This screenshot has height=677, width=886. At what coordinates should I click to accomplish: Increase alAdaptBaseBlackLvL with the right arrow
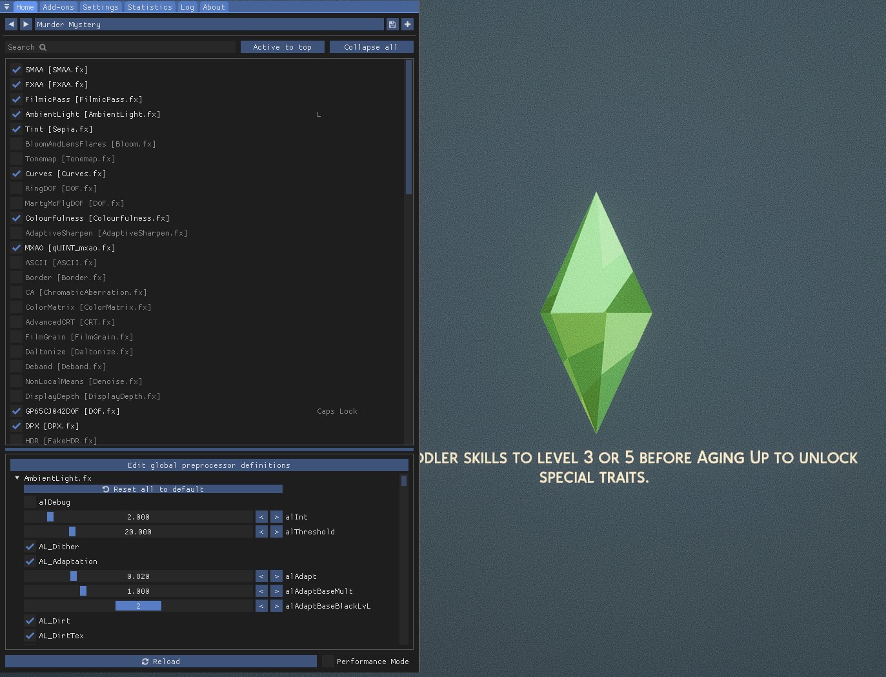tap(276, 606)
